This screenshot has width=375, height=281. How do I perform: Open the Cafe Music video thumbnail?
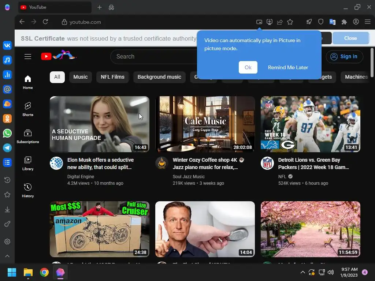205,124
